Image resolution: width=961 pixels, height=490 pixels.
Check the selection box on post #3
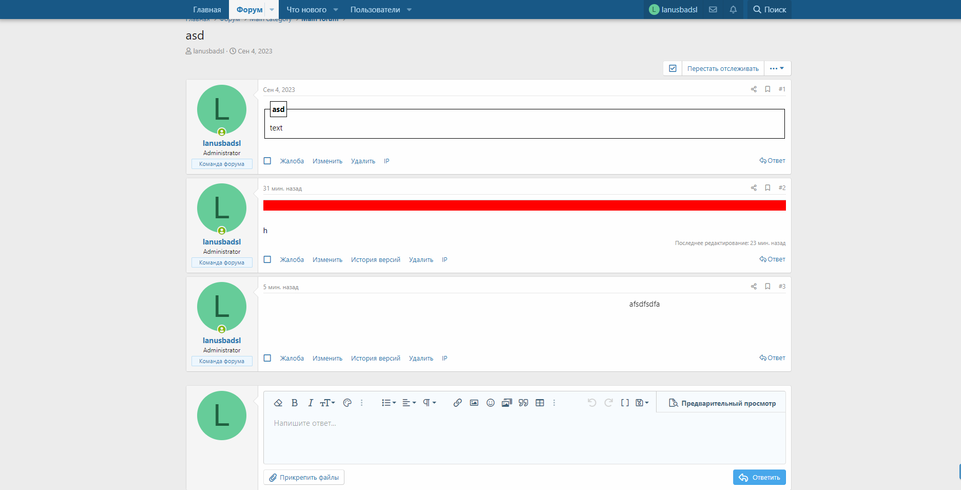[x=267, y=358]
